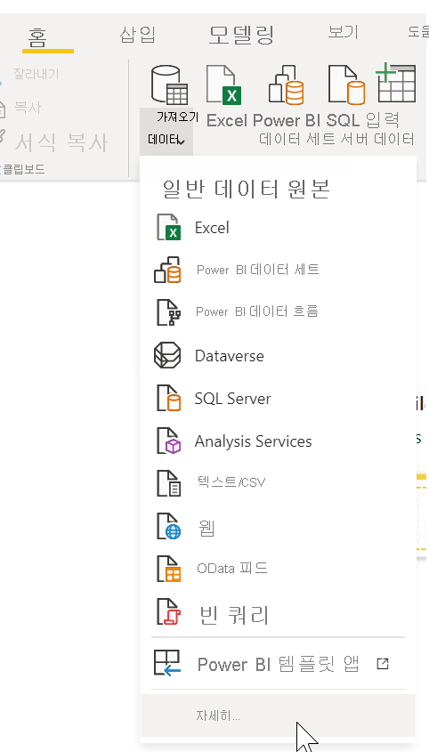The height and width of the screenshot is (752, 429).
Task: Click Power BI 데이터 세트 ribbon icon
Action: [286, 85]
